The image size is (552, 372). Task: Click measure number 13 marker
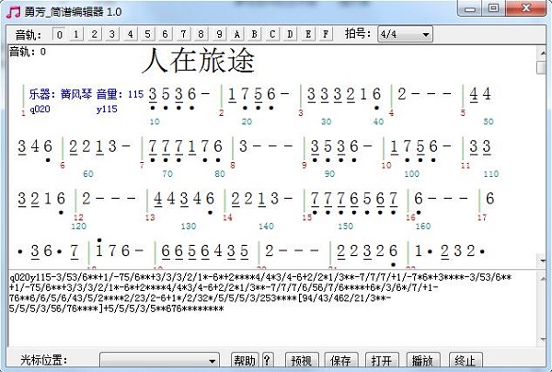click(x=150, y=217)
